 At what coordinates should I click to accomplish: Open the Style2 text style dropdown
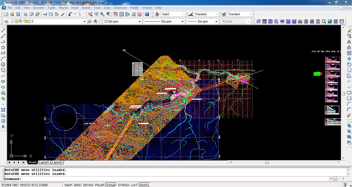coord(184,14)
